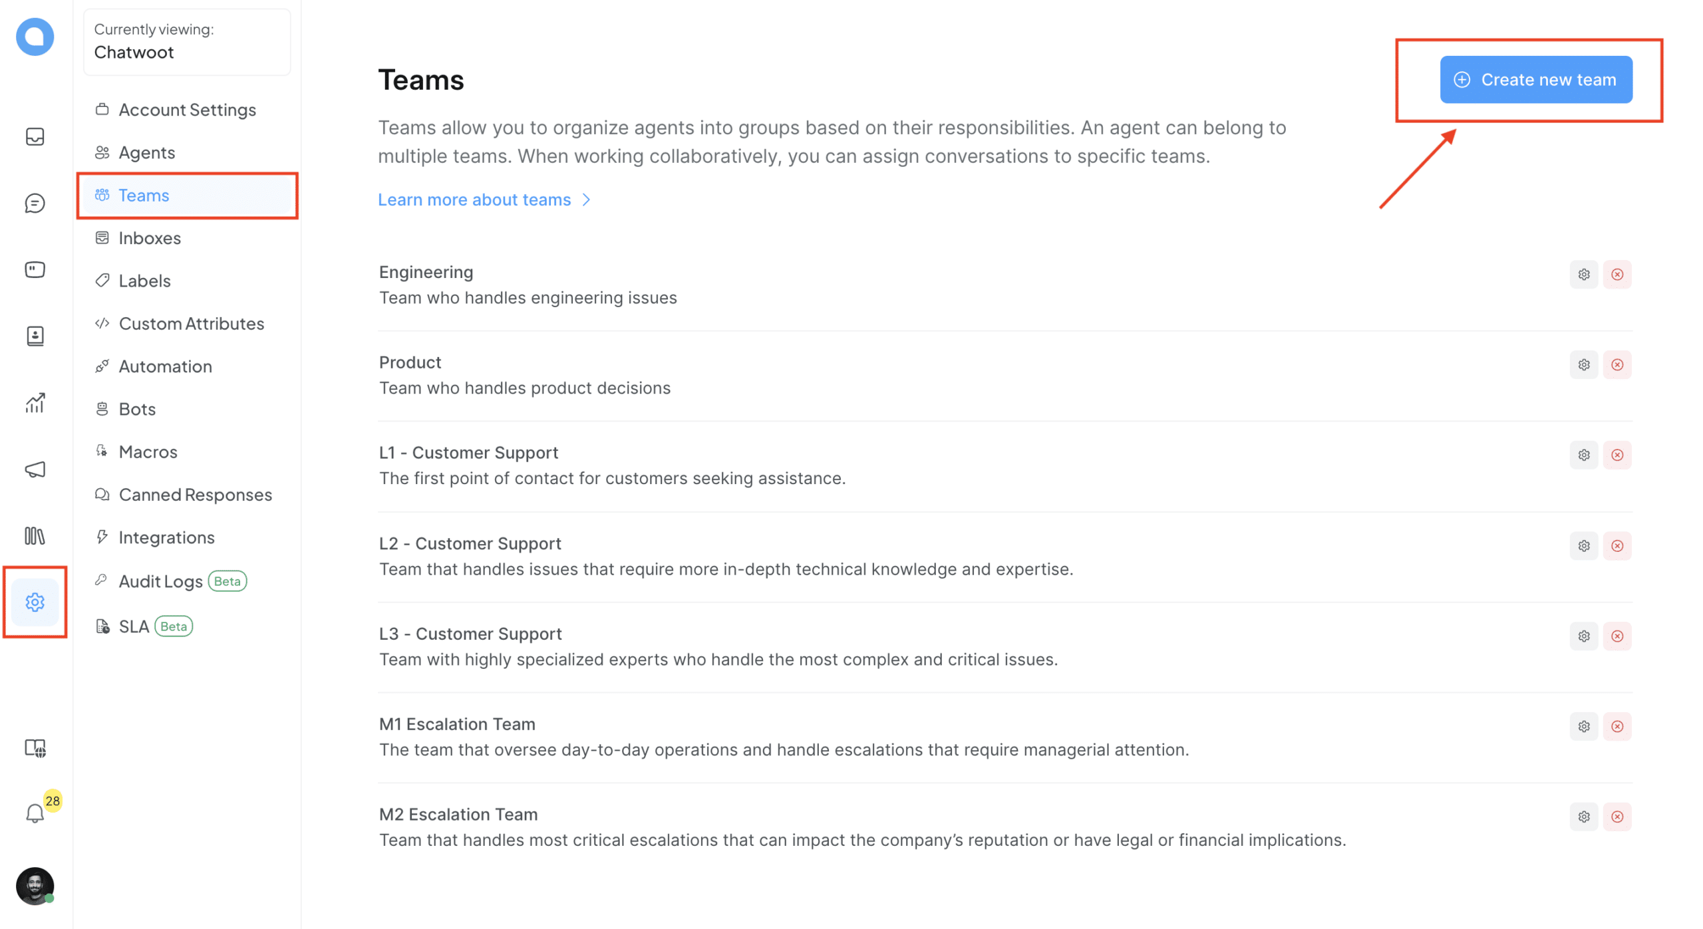Screen dimensions: 1703x929
Task: Open the inbox view icon in sidebar
Action: point(35,136)
